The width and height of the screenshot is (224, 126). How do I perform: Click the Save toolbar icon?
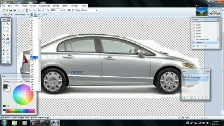coord(11,10)
